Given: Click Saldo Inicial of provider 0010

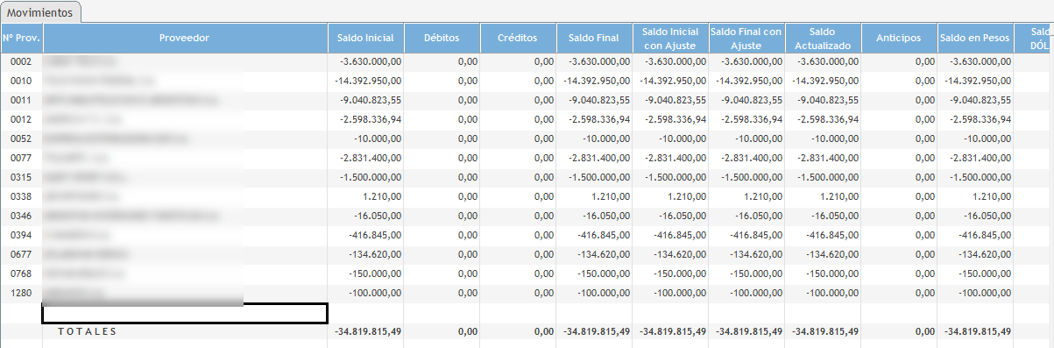Looking at the screenshot, I should 366,81.
